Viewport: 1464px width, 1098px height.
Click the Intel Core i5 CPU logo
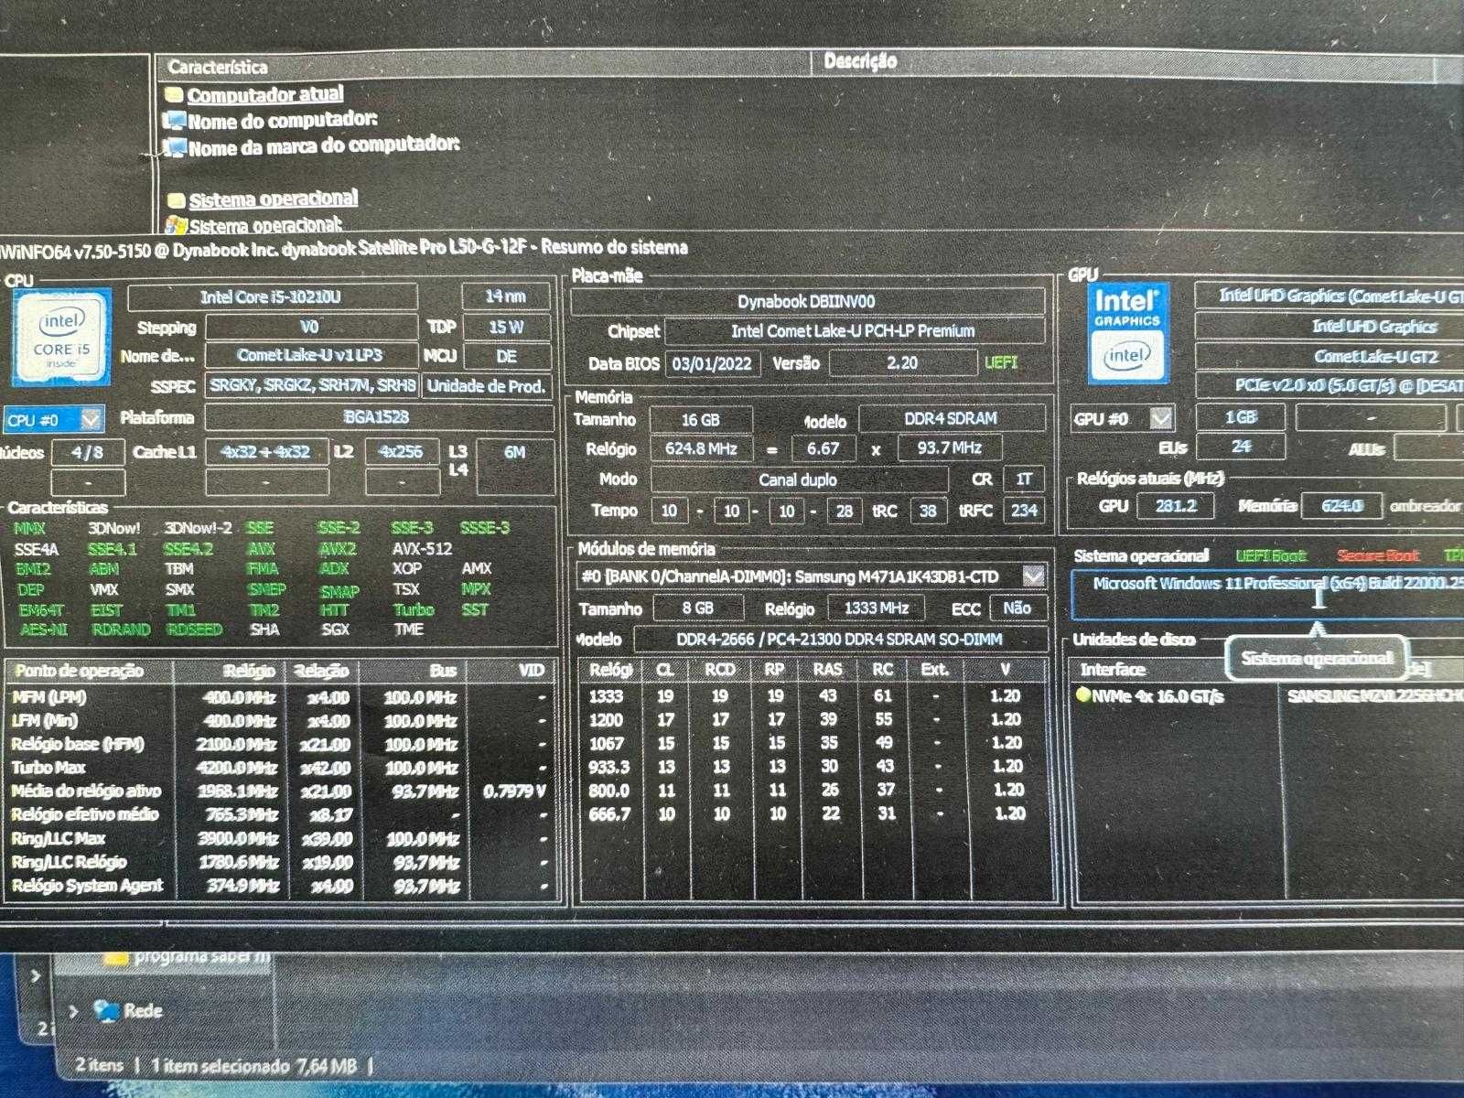pyautogui.click(x=62, y=339)
